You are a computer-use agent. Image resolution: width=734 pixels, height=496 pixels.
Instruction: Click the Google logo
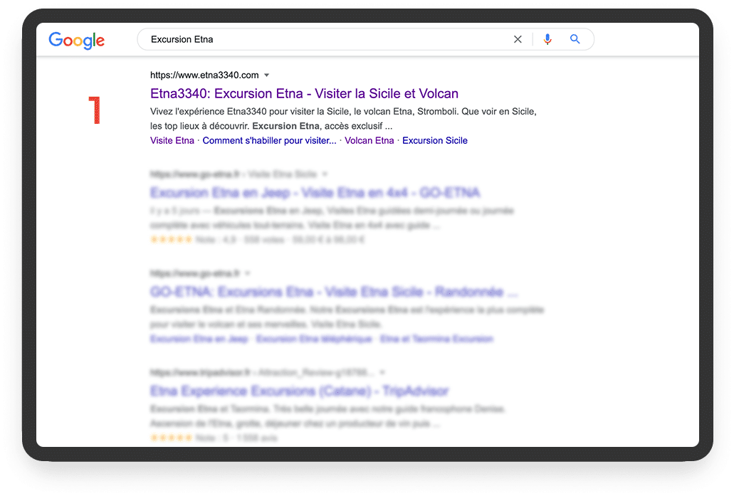[77, 41]
